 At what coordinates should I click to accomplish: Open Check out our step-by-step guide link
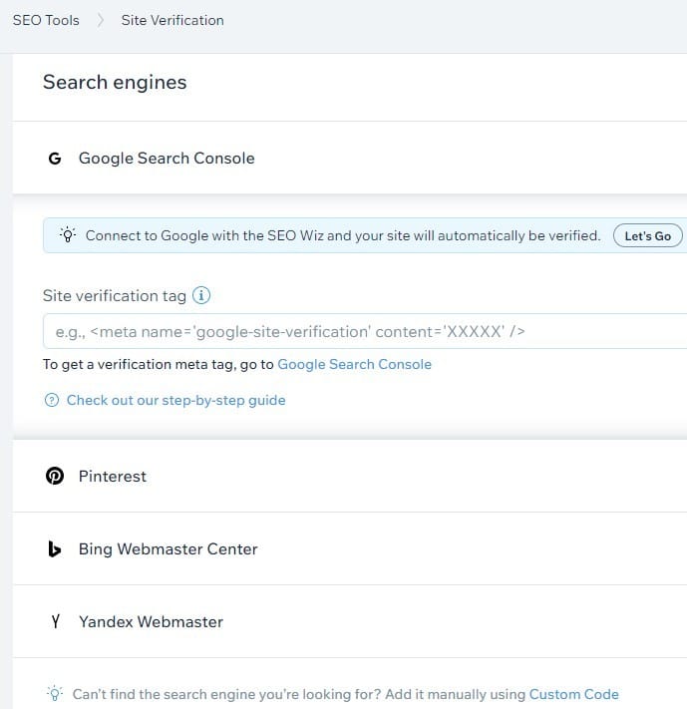coord(175,400)
